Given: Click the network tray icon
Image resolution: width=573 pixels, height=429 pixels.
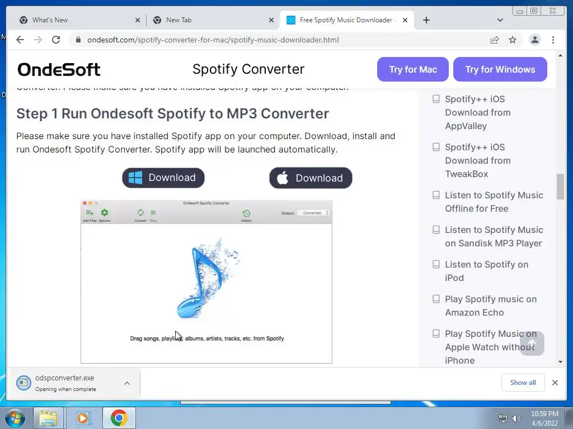Looking at the screenshot, I should (503, 418).
